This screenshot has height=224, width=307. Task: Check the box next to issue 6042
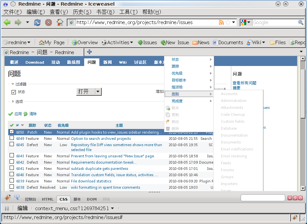12,162
